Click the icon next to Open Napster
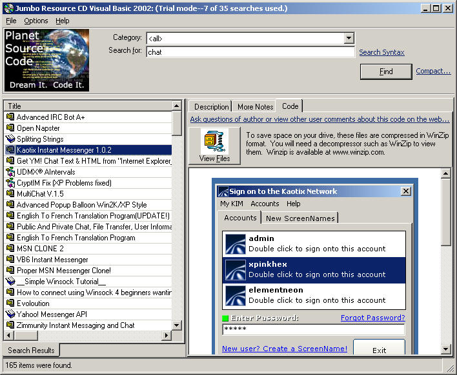457x375 pixels. [x=10, y=128]
